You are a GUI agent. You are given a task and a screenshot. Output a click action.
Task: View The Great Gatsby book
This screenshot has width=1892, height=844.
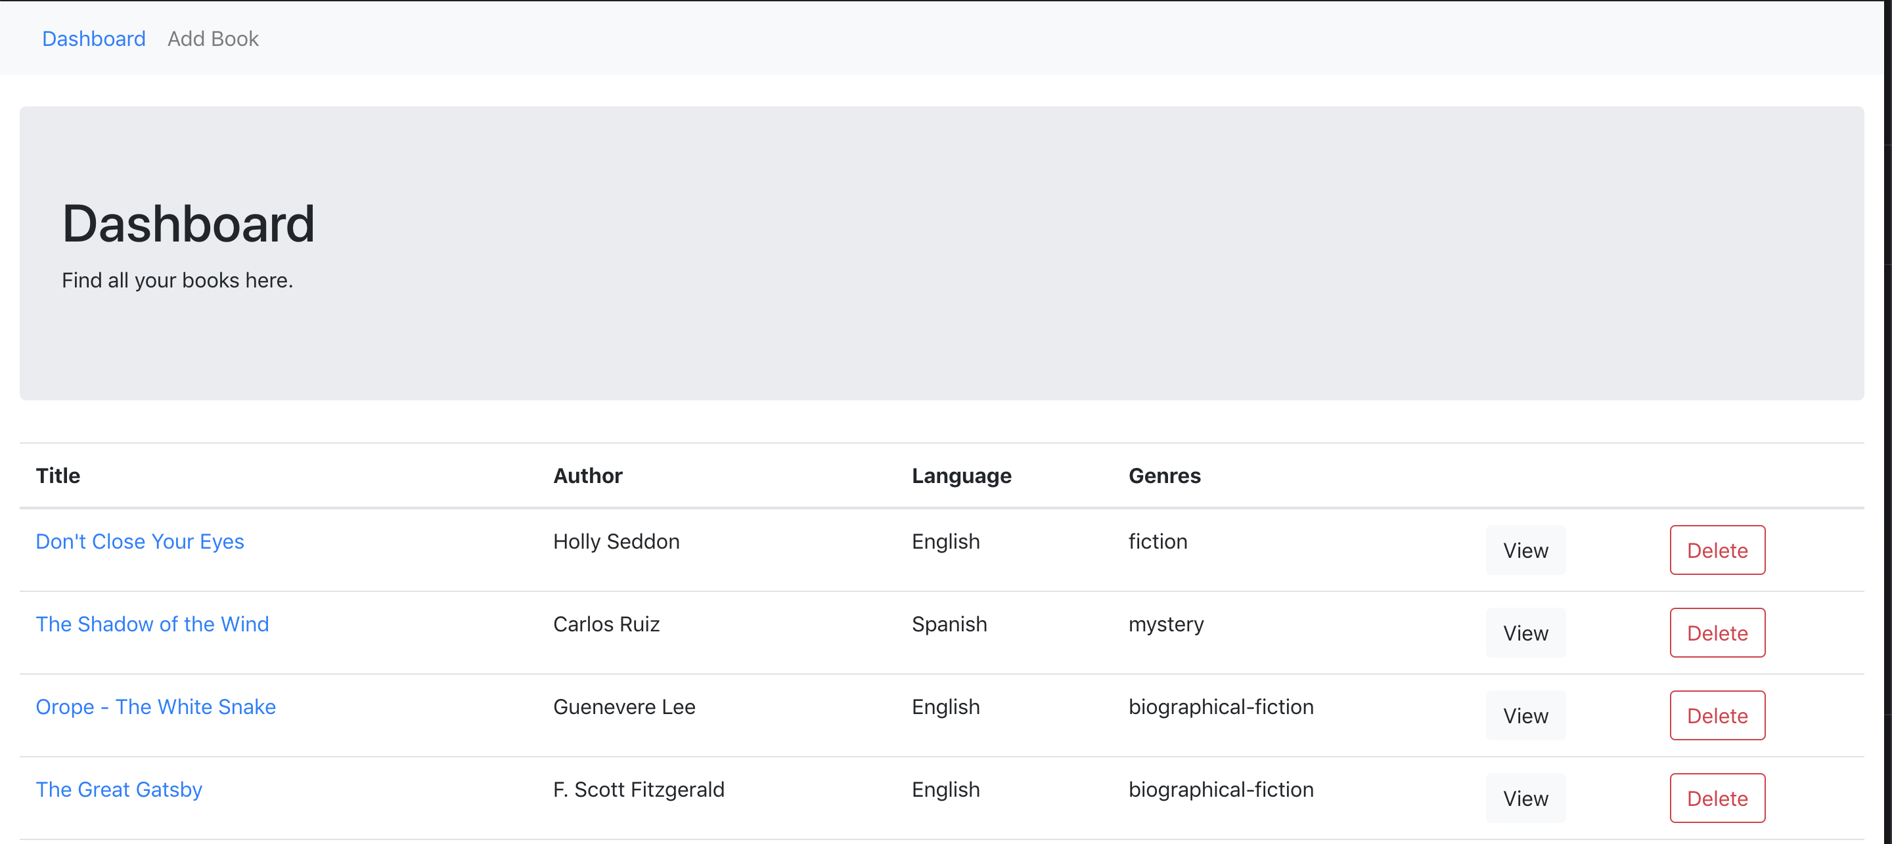1525,798
